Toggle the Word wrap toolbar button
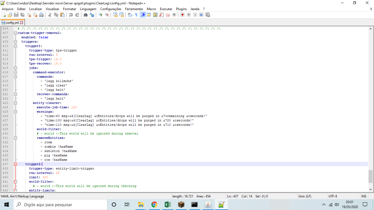 coord(130,15)
